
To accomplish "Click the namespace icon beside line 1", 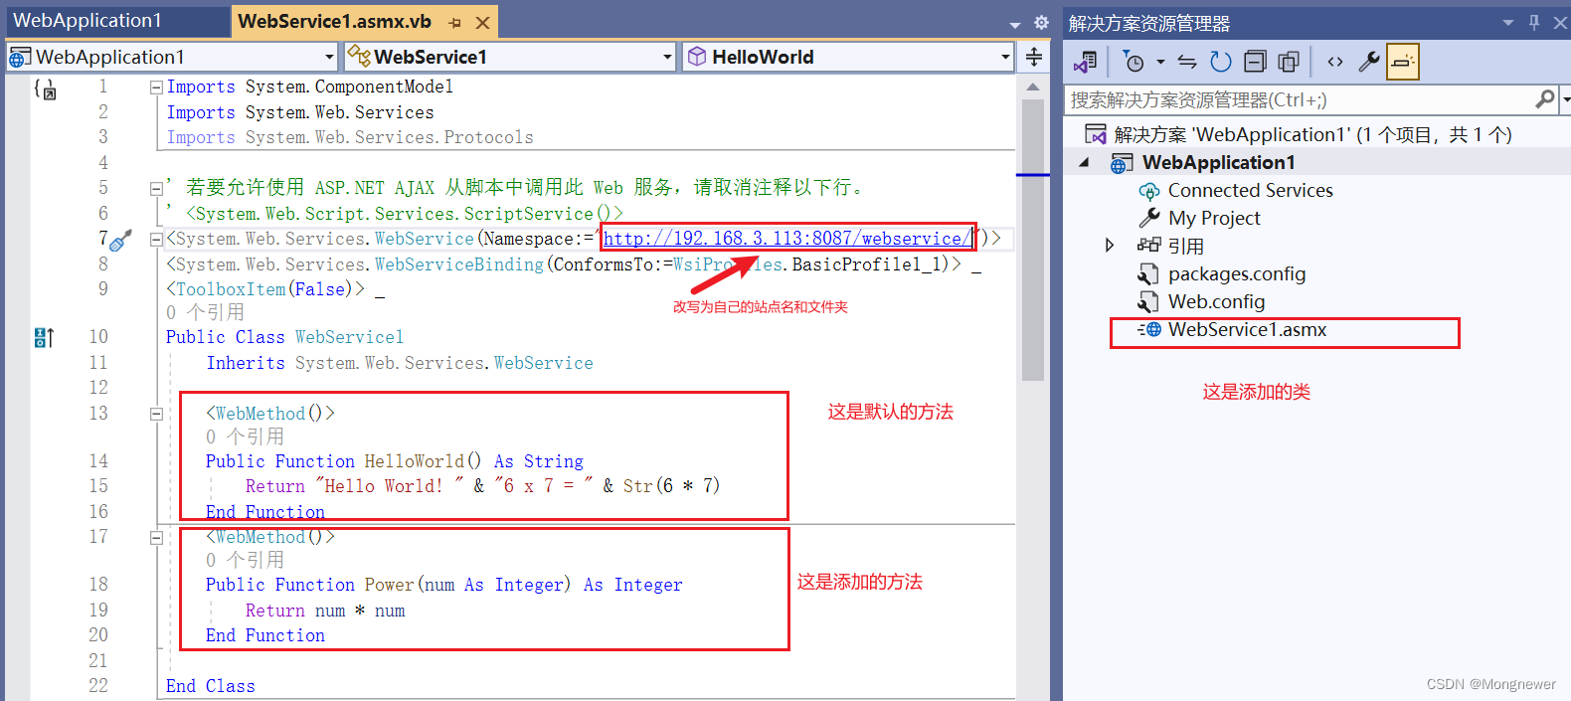I will 45,89.
